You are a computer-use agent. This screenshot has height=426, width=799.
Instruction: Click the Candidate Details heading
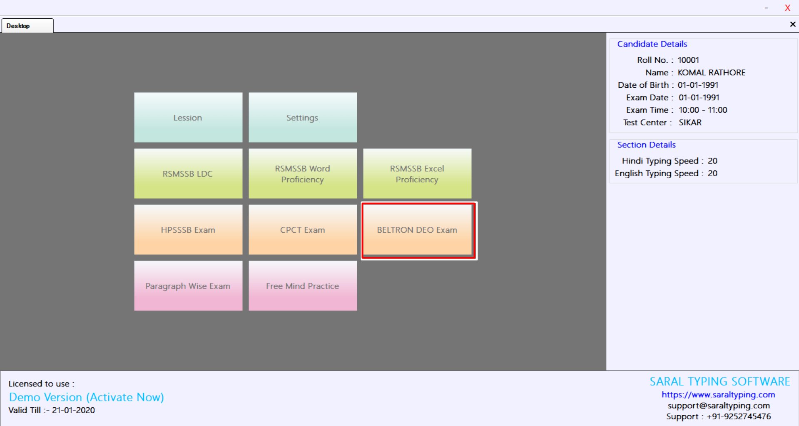tap(652, 44)
